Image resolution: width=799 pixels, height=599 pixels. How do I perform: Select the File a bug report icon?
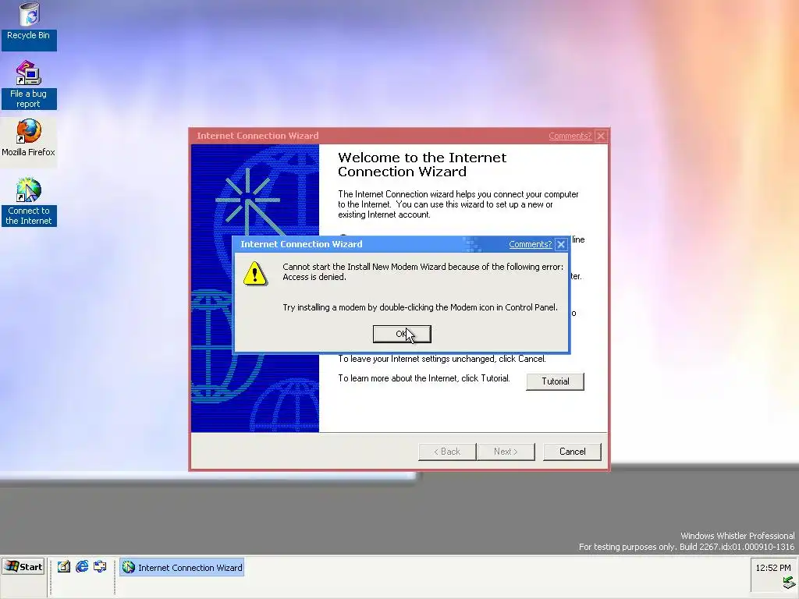point(29,84)
